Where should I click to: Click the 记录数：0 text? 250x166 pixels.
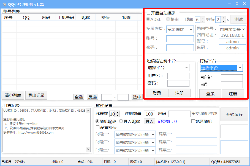(x=167, y=122)
